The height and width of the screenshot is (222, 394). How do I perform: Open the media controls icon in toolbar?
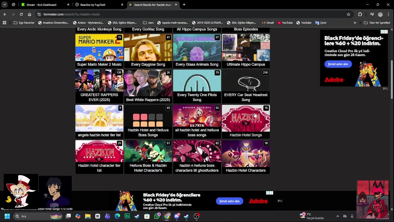pyautogui.click(x=372, y=14)
